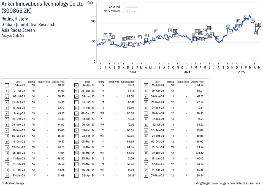Click the boxed number 24 in the table

[x=76, y=119]
